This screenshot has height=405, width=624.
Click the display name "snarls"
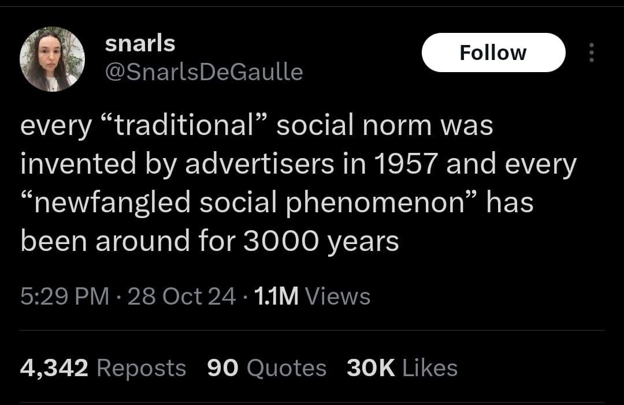pos(140,43)
